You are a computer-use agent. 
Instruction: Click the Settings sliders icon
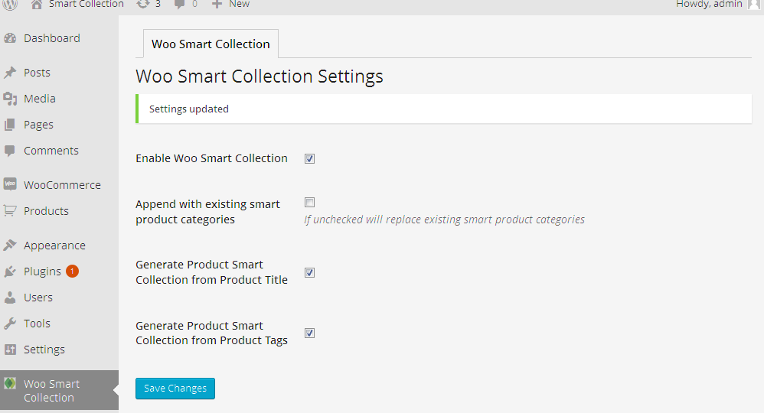10,350
